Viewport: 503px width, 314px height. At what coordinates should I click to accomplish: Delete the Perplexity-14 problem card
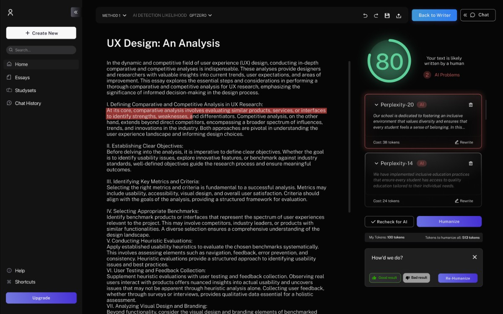[471, 163]
